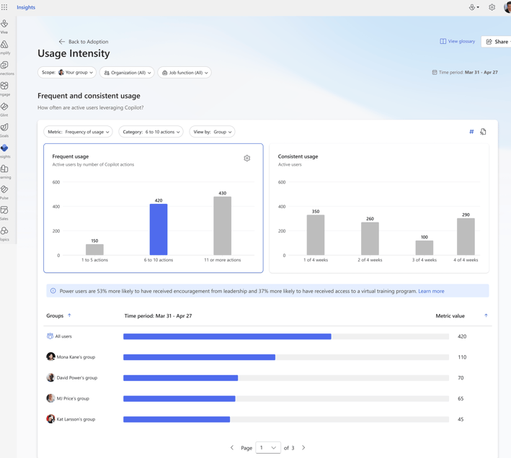Select the blue 6 to 10 actions bar
511x458 pixels.
click(x=159, y=230)
